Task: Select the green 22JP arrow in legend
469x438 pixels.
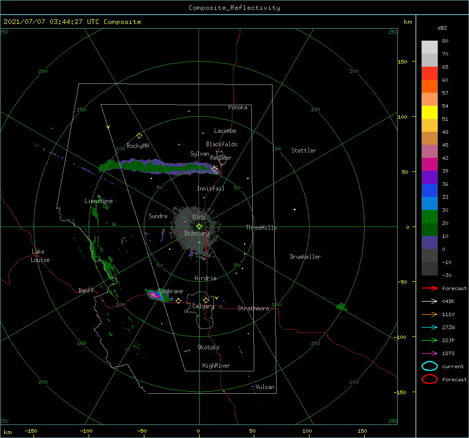Action: [429, 340]
